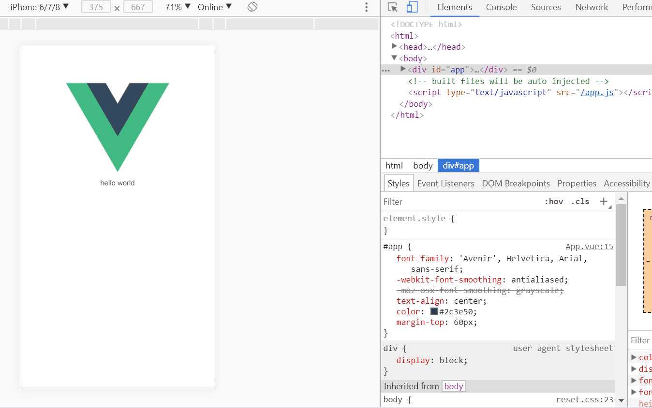Click the text-align 'center' value

tap(468, 301)
